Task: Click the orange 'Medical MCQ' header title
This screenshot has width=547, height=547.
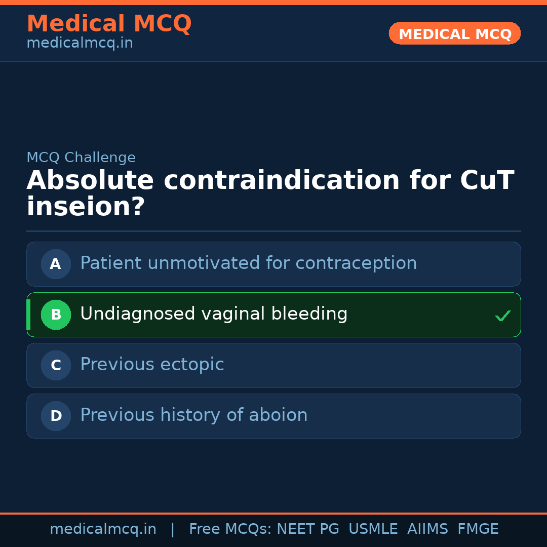Action: click(x=109, y=24)
